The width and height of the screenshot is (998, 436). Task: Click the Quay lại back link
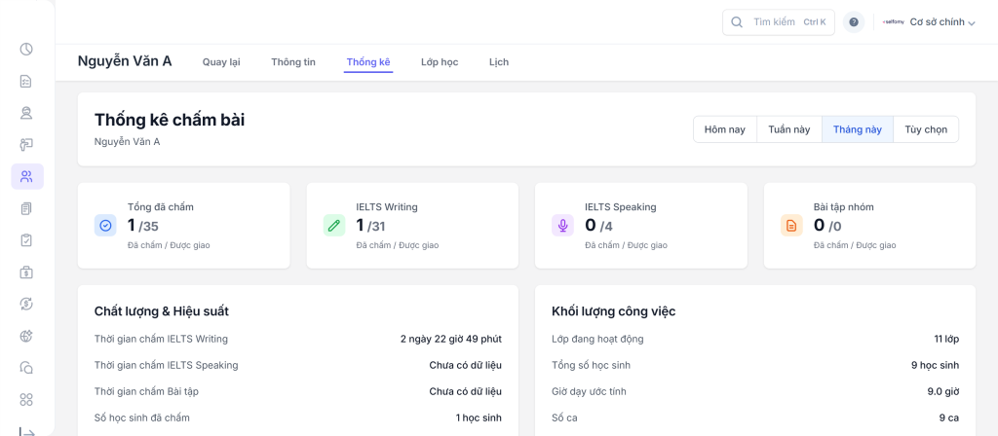[x=221, y=62]
